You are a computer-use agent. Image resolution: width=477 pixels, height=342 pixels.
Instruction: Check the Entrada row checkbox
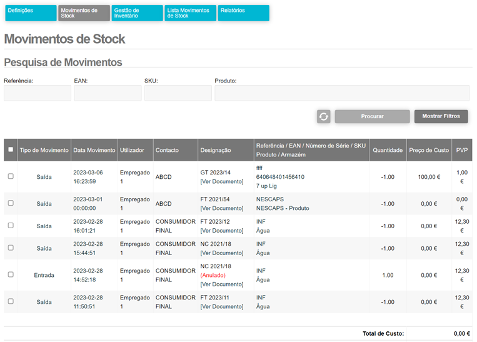(x=11, y=274)
